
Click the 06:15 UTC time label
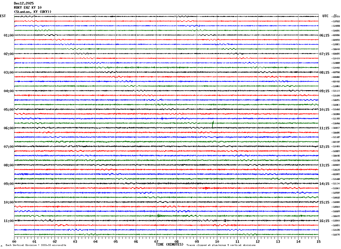pyautogui.click(x=324, y=35)
